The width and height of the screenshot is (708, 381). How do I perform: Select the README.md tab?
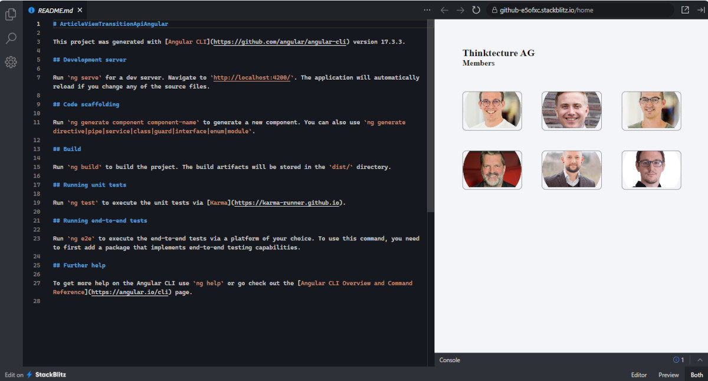tap(54, 9)
